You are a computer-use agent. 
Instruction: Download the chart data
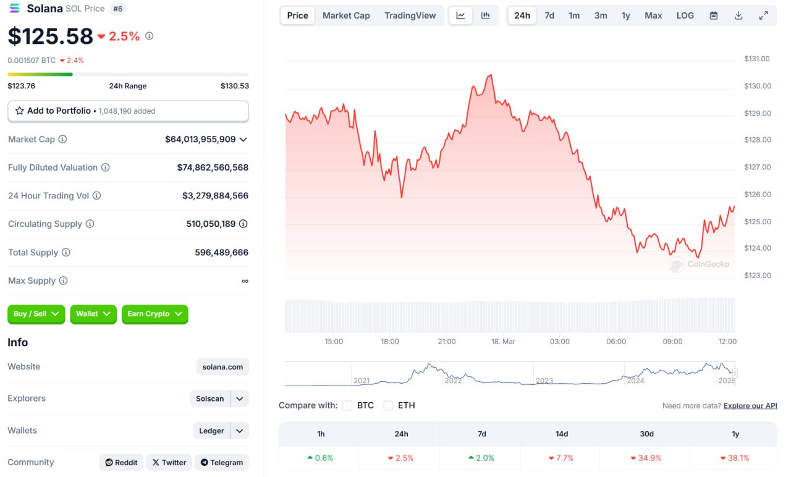point(738,15)
